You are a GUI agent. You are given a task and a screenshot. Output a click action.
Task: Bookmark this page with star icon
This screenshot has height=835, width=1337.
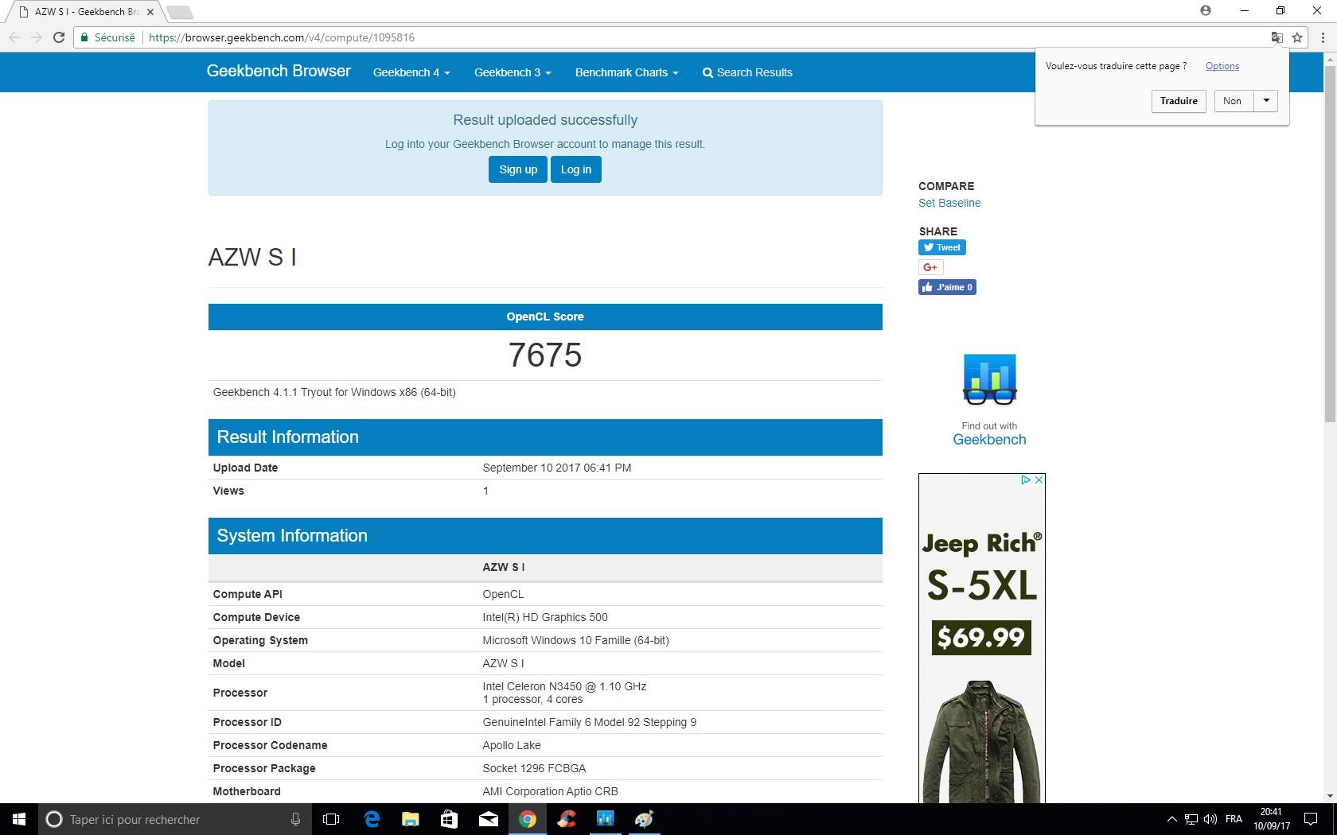point(1297,37)
